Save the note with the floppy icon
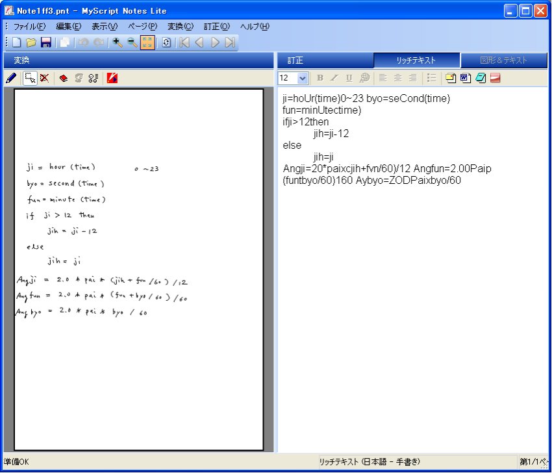This screenshot has height=473, width=552. tap(46, 43)
